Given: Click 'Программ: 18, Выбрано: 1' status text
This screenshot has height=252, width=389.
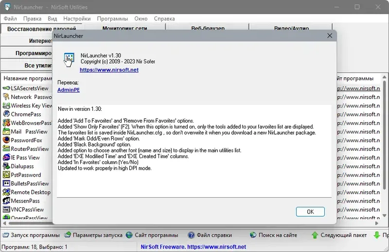Looking at the screenshot, I should click(35, 247).
